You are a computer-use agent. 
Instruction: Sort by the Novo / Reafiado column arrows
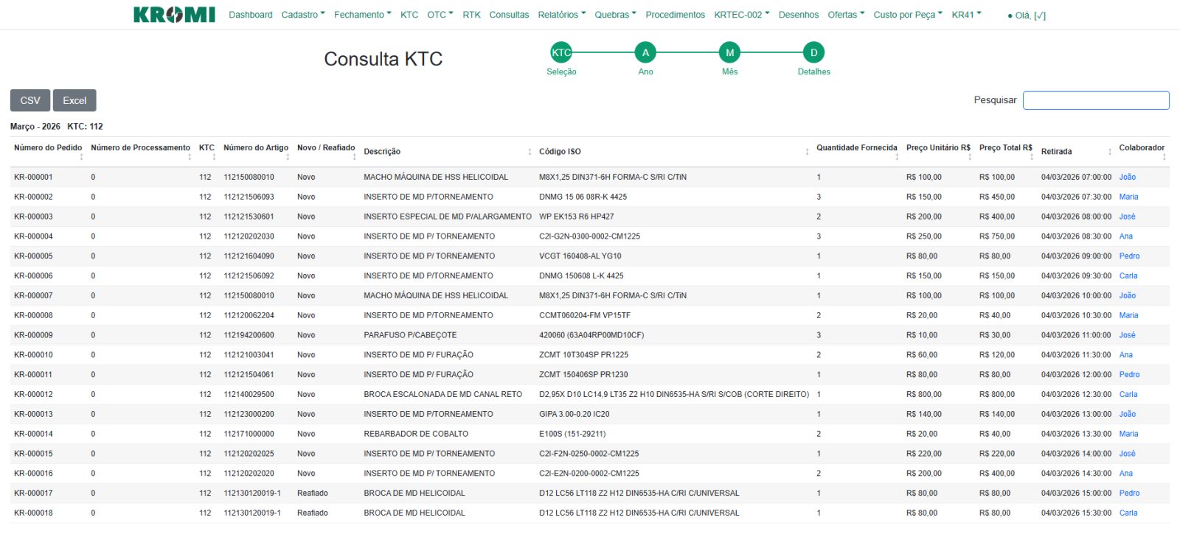tap(354, 156)
